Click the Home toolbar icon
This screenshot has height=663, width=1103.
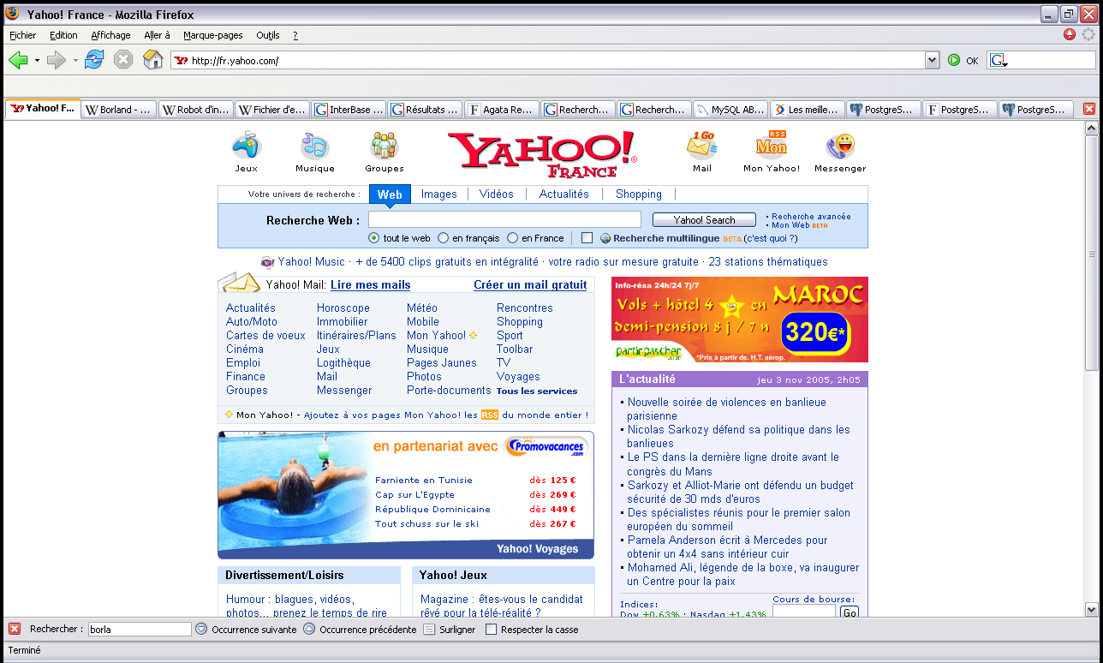pos(152,60)
